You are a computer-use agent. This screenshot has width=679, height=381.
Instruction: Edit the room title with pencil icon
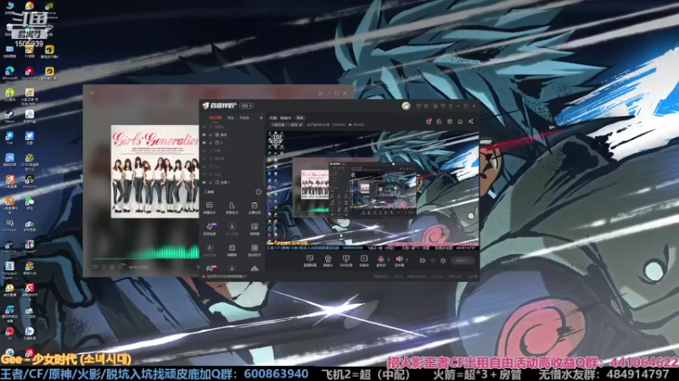click(301, 124)
